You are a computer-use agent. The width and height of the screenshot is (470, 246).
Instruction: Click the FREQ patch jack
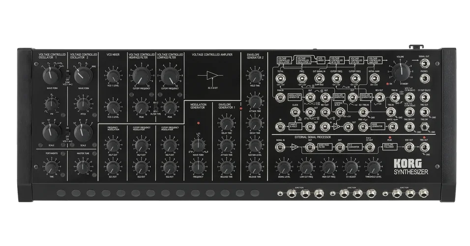click(x=301, y=79)
